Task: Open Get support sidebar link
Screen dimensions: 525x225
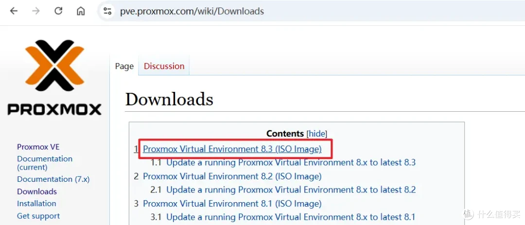Action: coord(38,216)
